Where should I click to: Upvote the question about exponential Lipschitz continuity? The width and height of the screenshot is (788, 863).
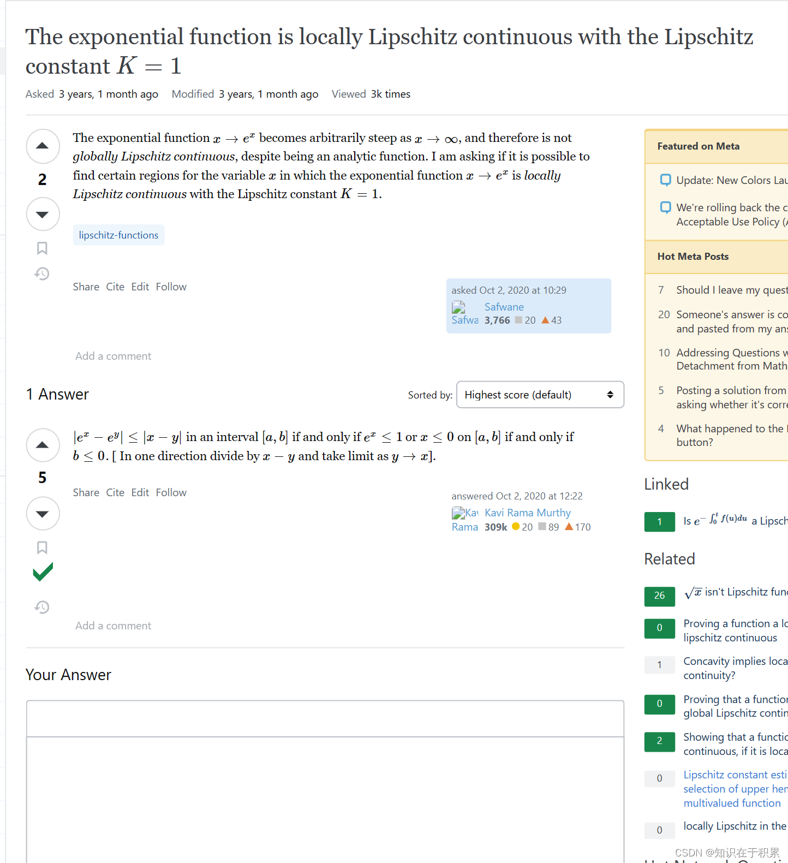pos(43,146)
